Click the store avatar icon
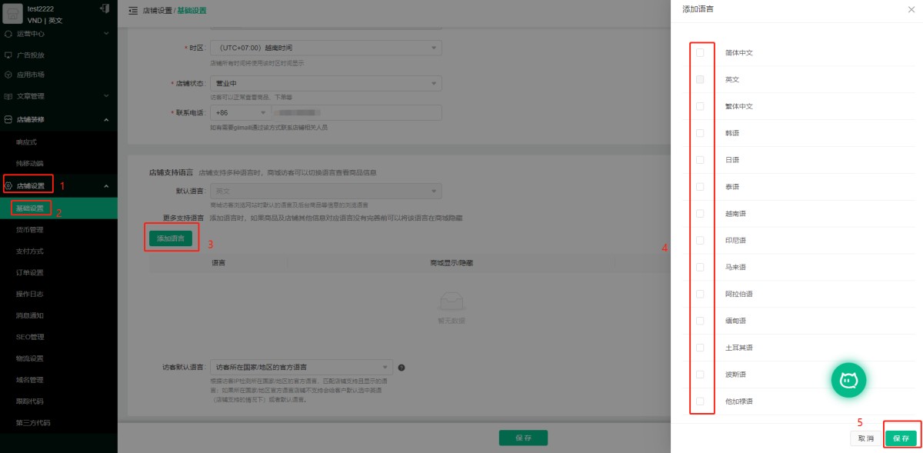Screen dimensions: 923x453 coord(13,15)
